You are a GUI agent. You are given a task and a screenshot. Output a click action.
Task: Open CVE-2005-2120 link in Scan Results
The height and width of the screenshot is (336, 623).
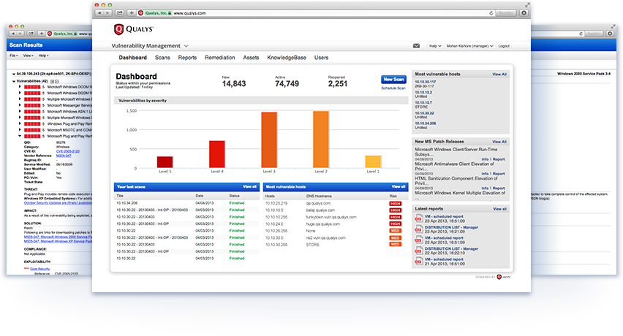(x=68, y=151)
